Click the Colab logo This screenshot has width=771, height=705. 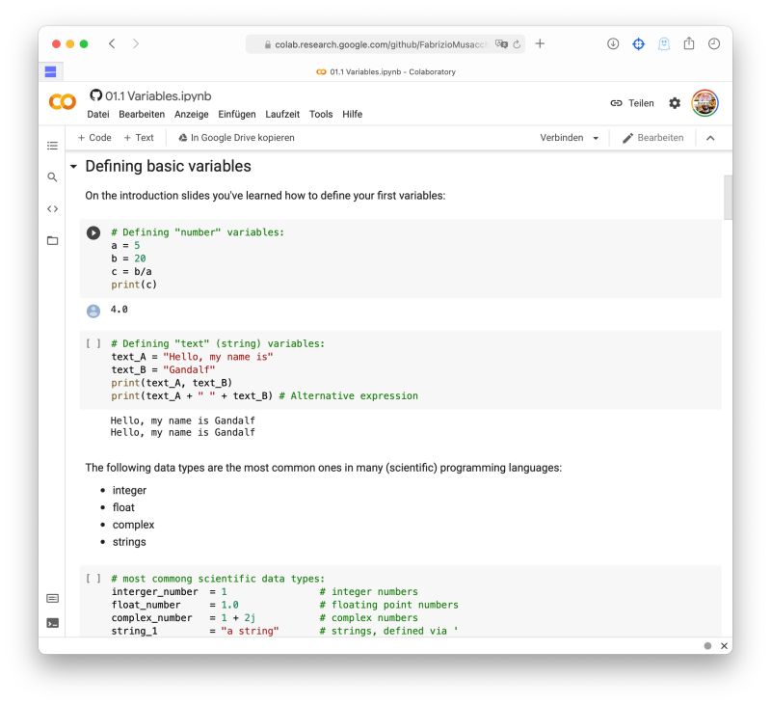(x=60, y=102)
